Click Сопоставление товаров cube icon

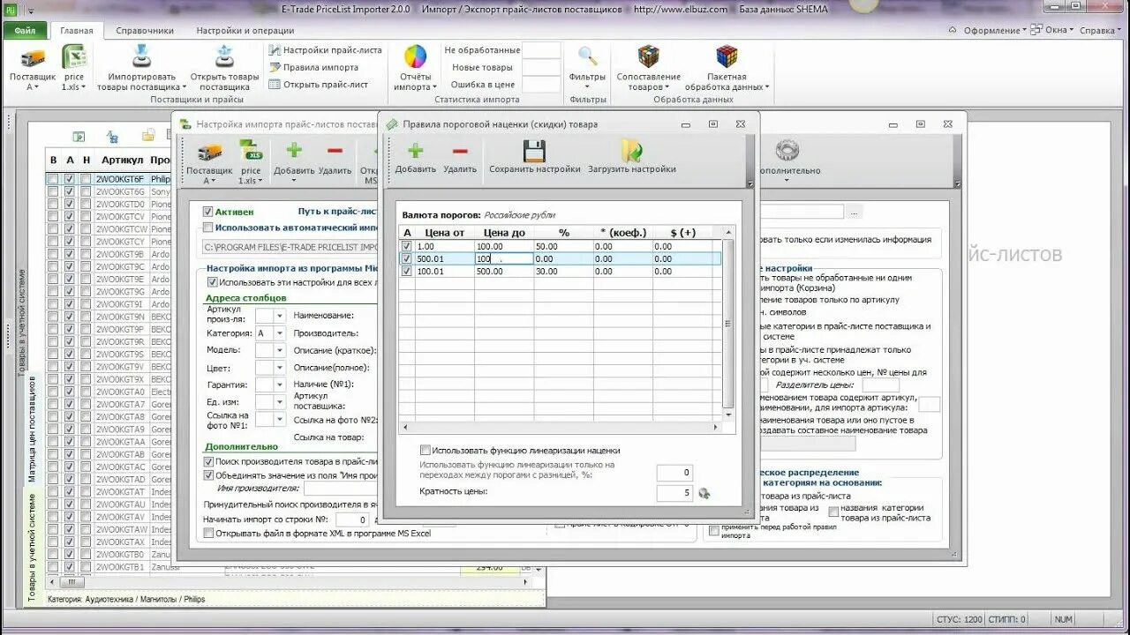pyautogui.click(x=649, y=58)
